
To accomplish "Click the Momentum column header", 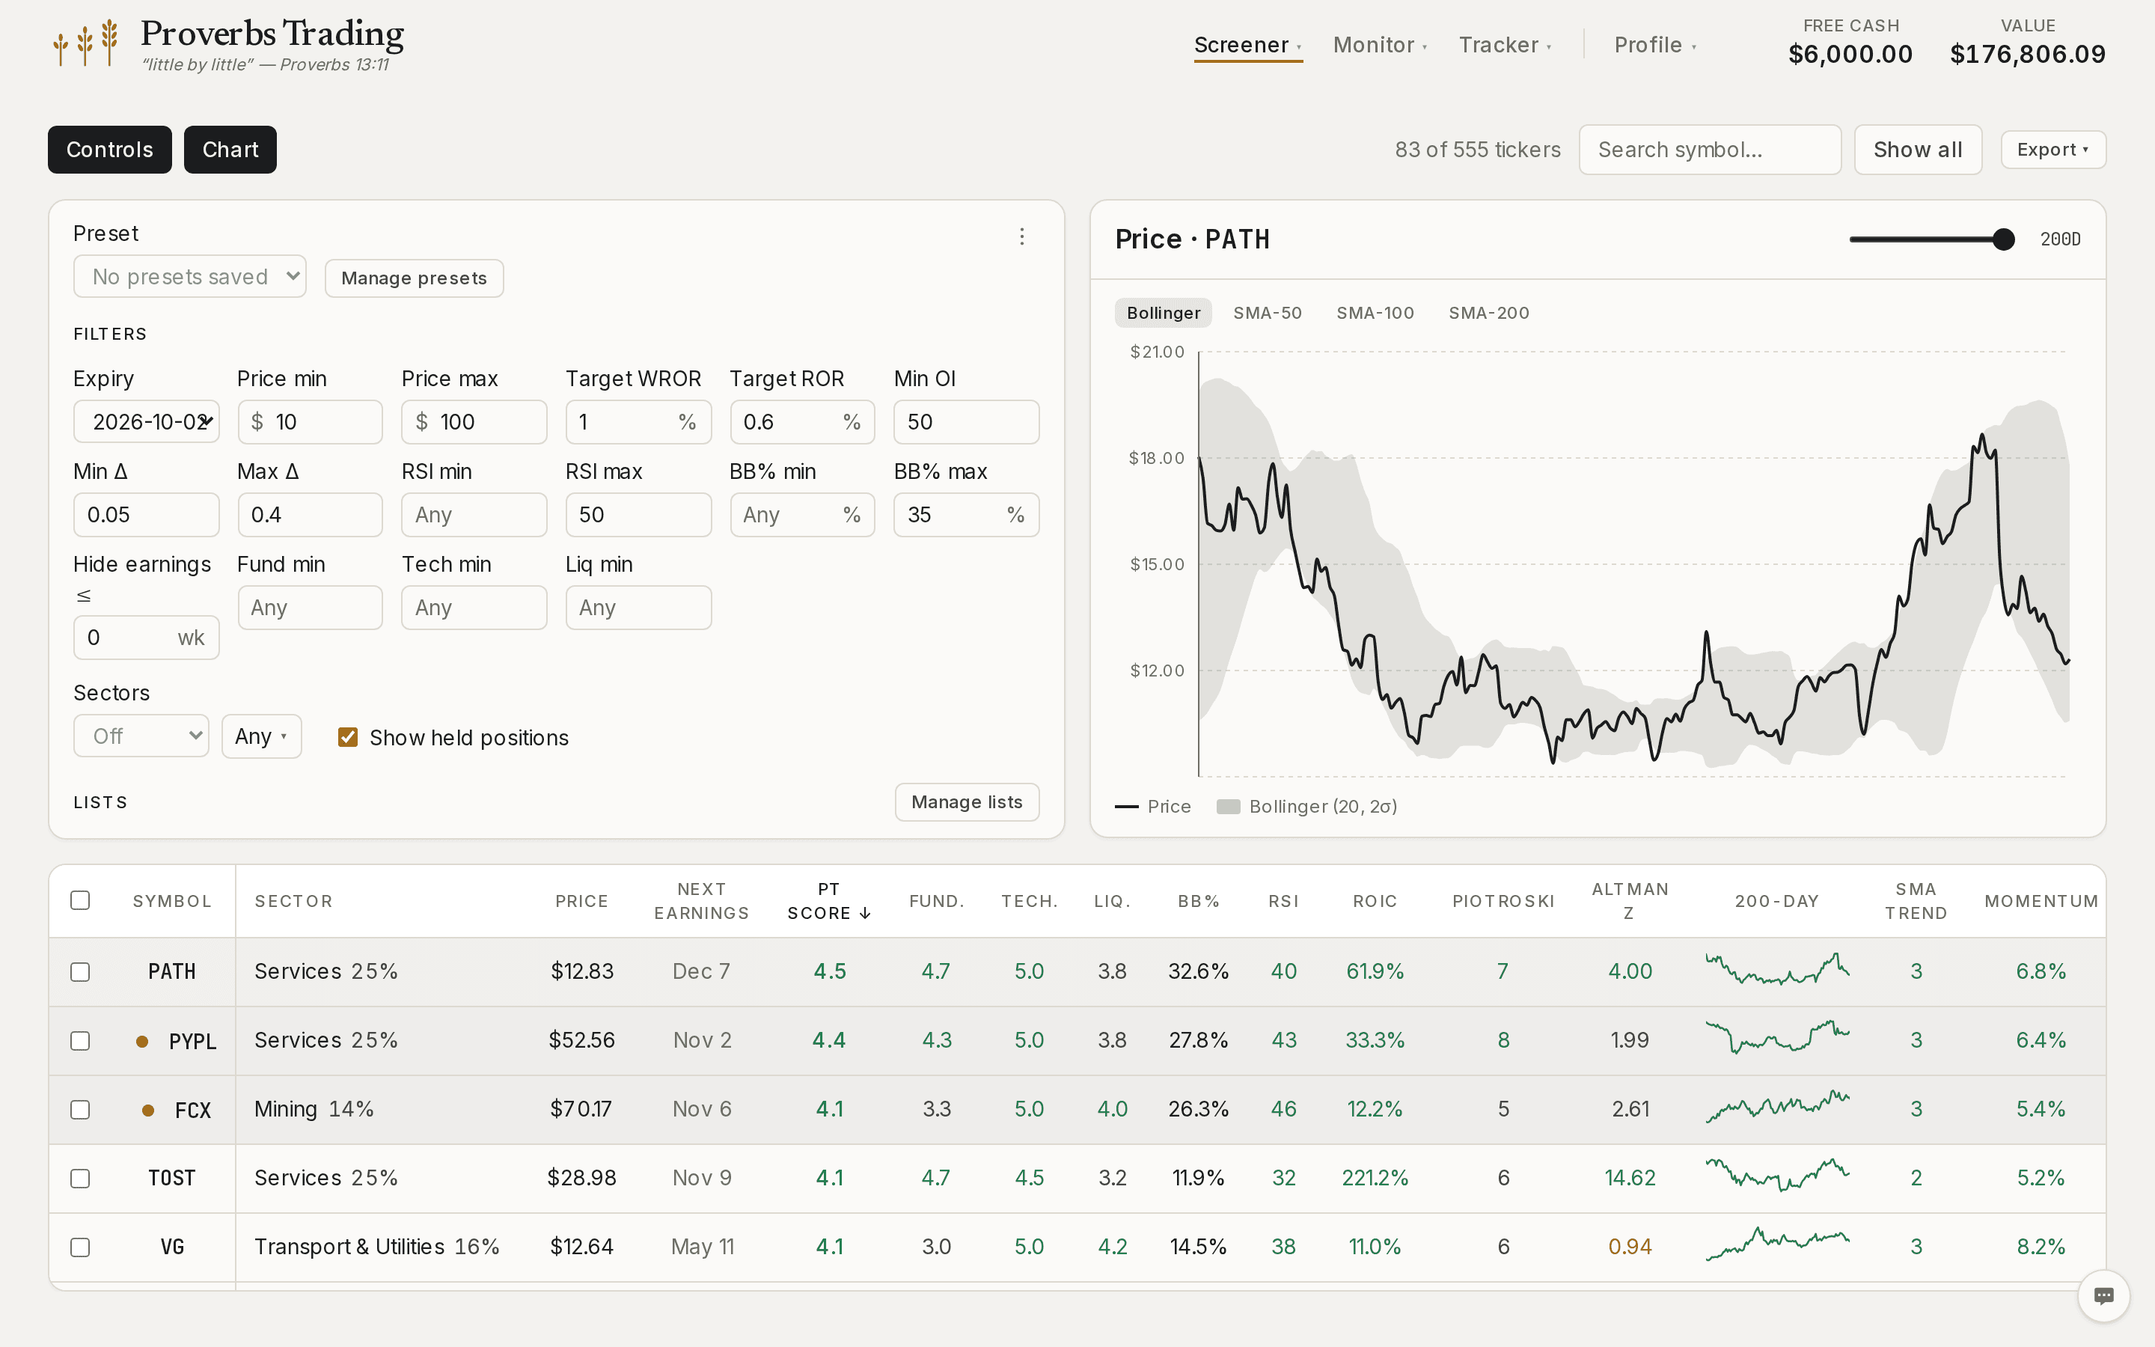I will [2041, 901].
